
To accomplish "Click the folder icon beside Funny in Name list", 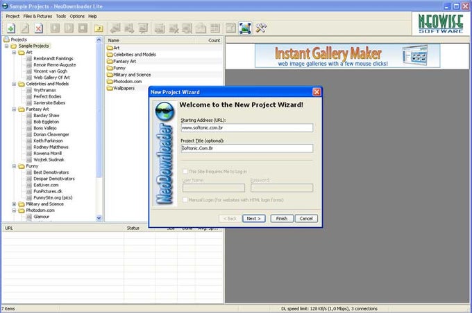I will click(x=110, y=68).
